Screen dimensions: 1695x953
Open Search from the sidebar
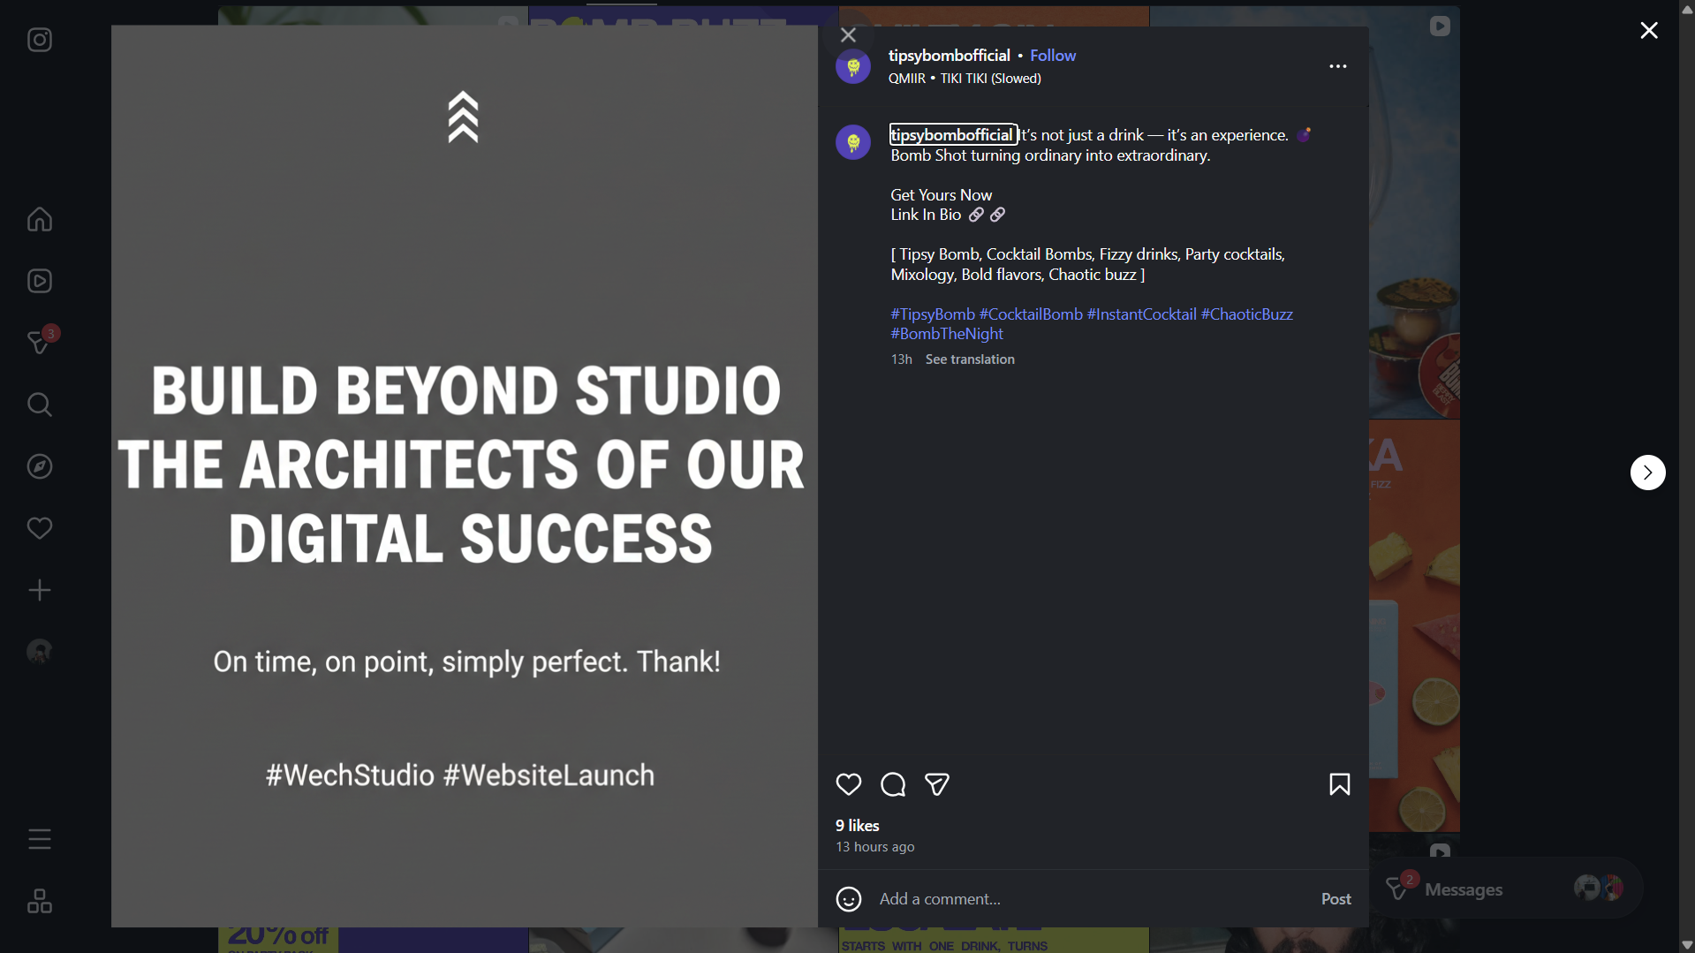click(40, 405)
